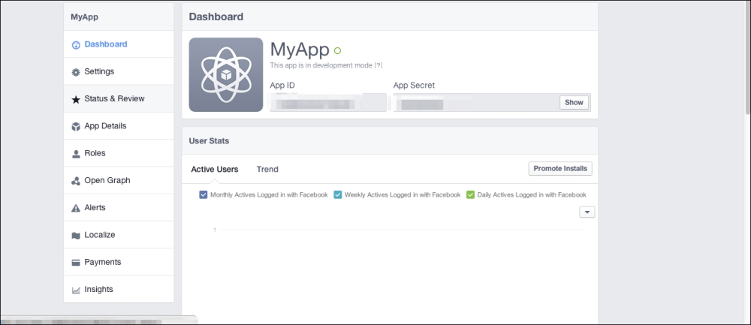Click the MyApp atom logo thumbnail
751x325 pixels.
point(226,74)
